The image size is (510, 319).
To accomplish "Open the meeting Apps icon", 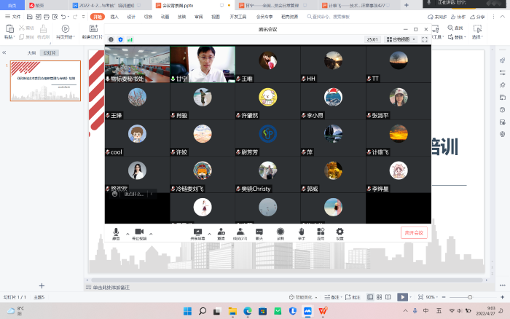I will 321,232.
